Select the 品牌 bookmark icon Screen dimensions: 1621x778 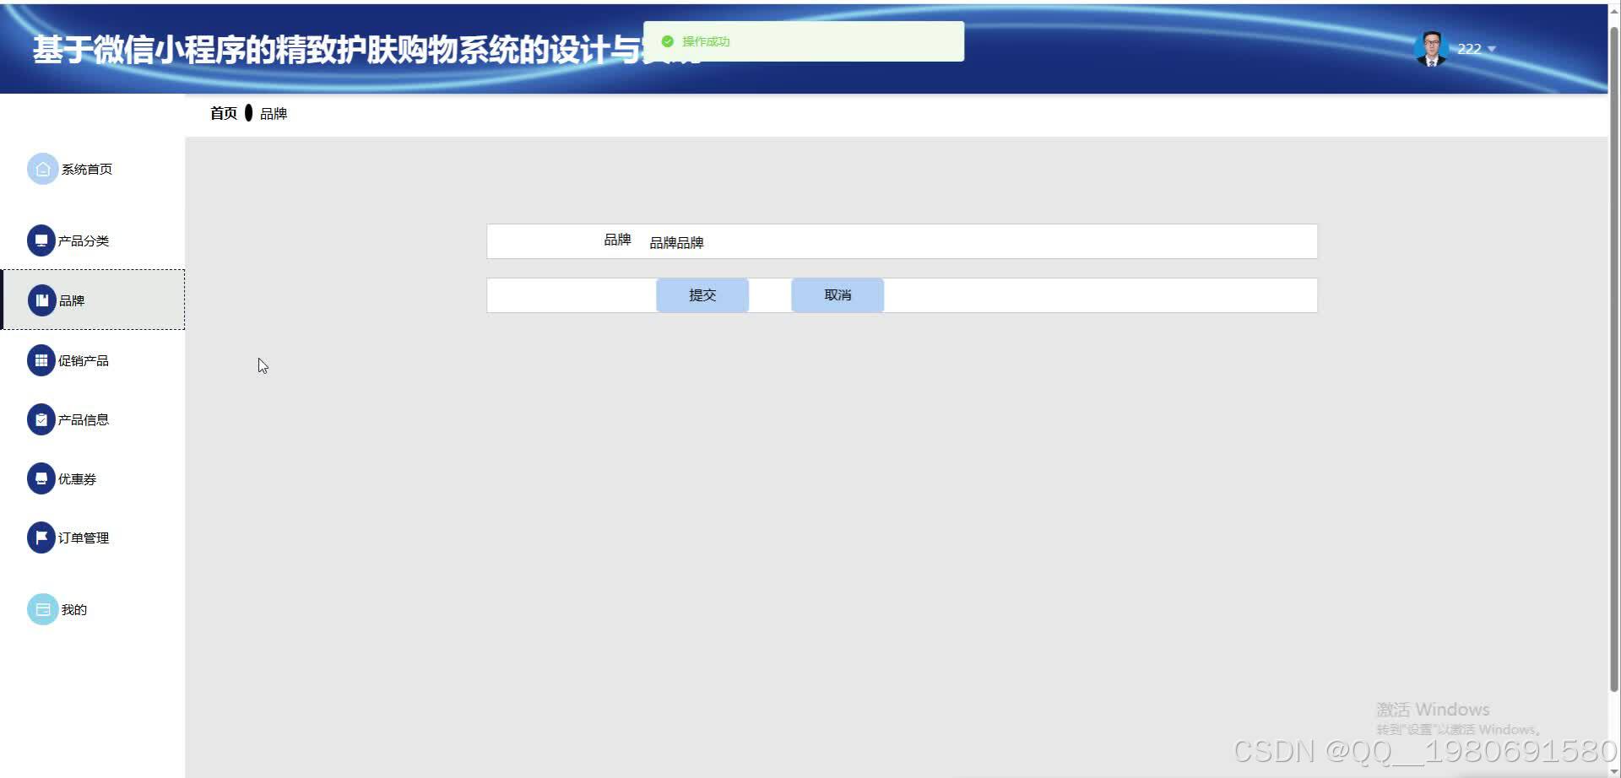41,300
